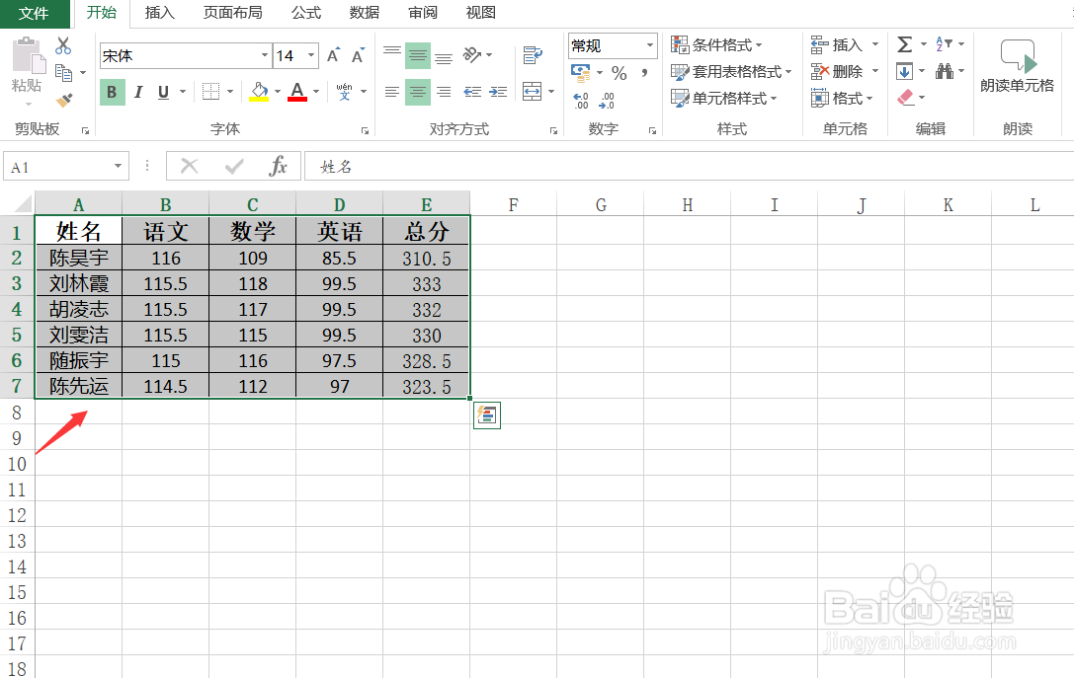Open fill color dropdown arrow
Image resolution: width=1074 pixels, height=678 pixels.
[278, 92]
